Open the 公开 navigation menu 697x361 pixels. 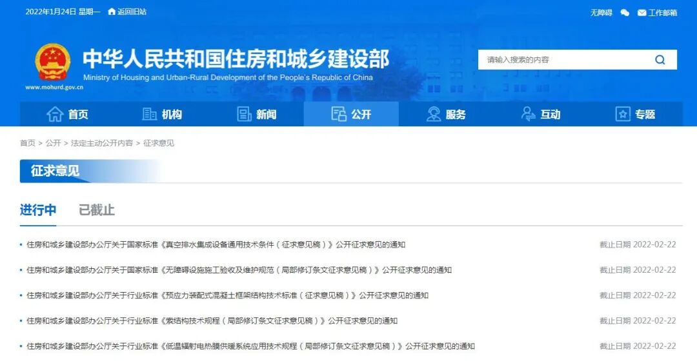pos(351,114)
